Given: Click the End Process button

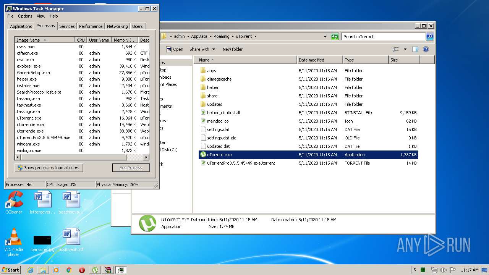Looking at the screenshot, I should [131, 168].
